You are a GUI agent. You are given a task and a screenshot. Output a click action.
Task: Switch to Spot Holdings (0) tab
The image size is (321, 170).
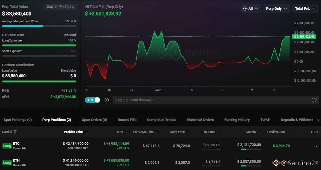coord(18,120)
